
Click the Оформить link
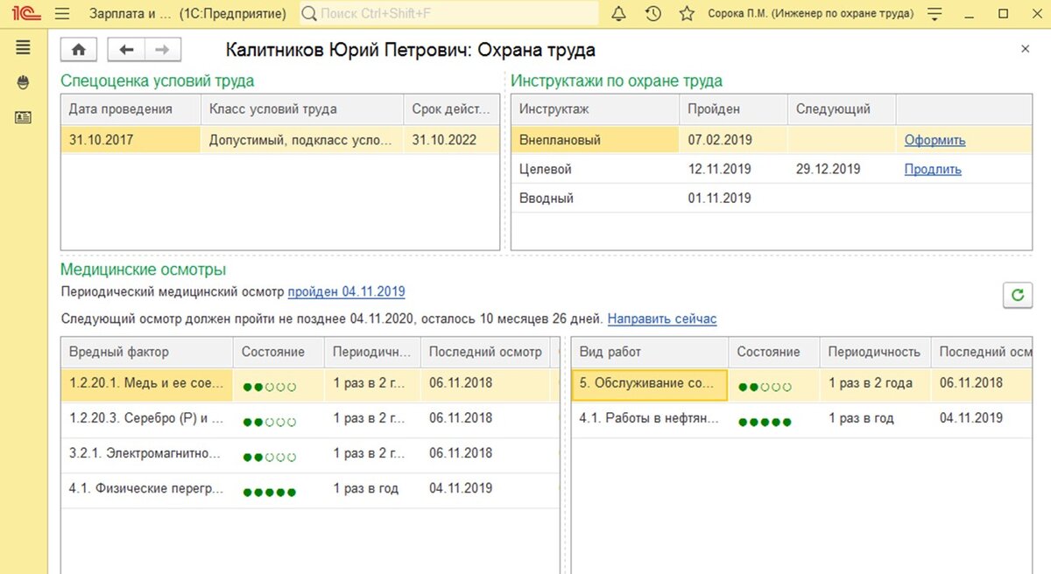(x=935, y=140)
